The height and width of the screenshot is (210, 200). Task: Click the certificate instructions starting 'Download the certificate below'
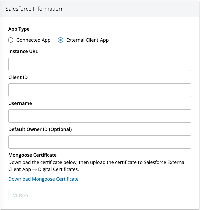97,166
